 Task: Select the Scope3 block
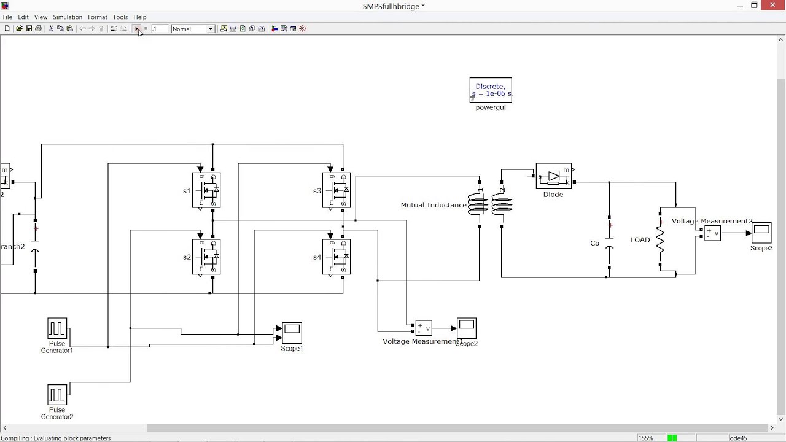point(761,233)
